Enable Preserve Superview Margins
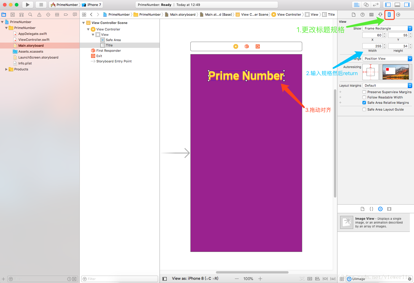The height and width of the screenshot is (283, 414). (x=364, y=92)
